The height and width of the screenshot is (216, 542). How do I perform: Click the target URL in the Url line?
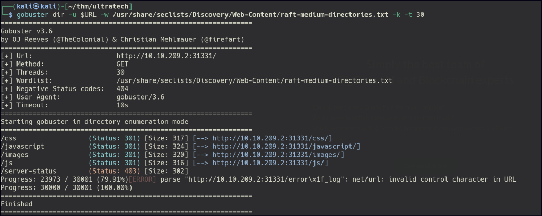click(x=166, y=56)
